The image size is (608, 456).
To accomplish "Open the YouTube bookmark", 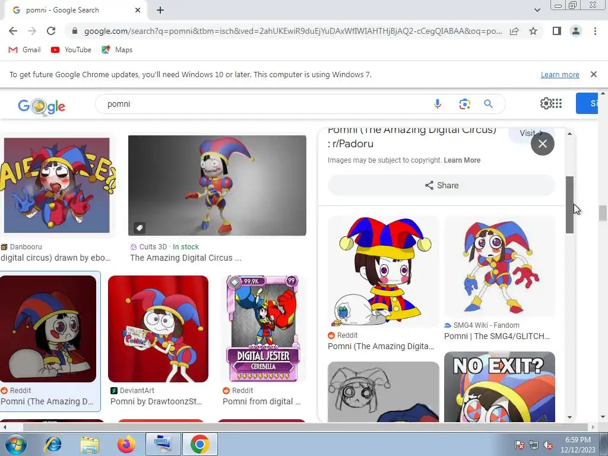I will (71, 50).
